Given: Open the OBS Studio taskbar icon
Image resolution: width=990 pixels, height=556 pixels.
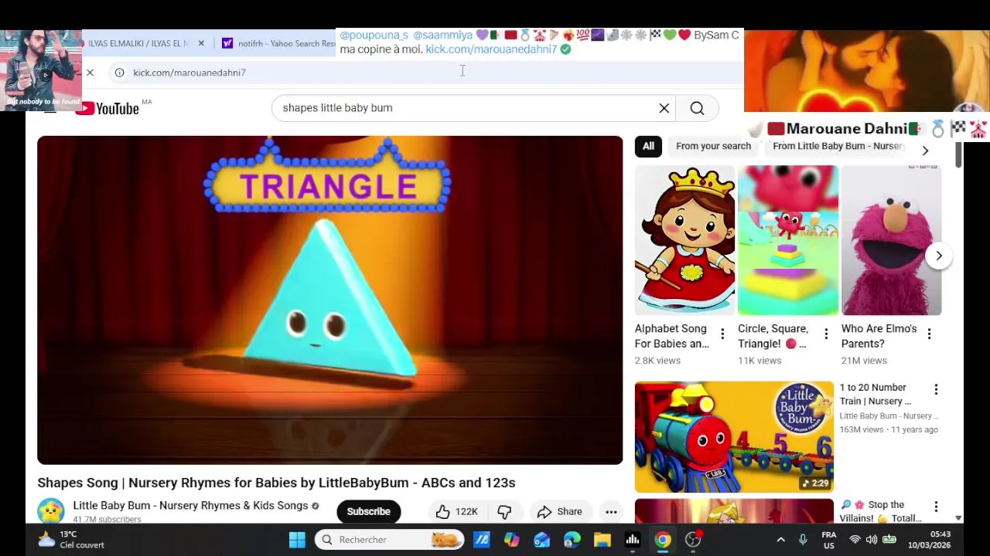Looking at the screenshot, I should click(x=693, y=540).
